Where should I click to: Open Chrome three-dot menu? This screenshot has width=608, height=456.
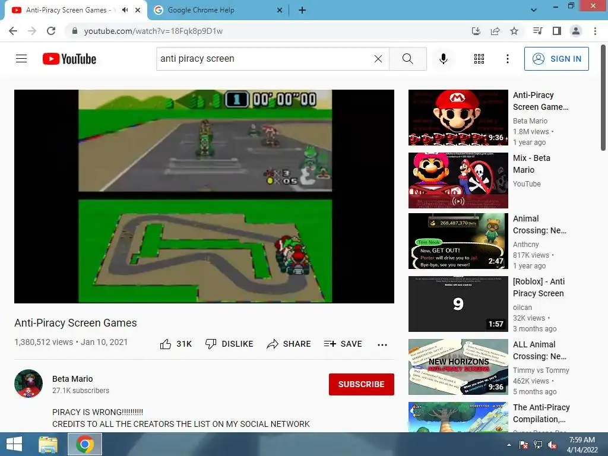(x=595, y=31)
